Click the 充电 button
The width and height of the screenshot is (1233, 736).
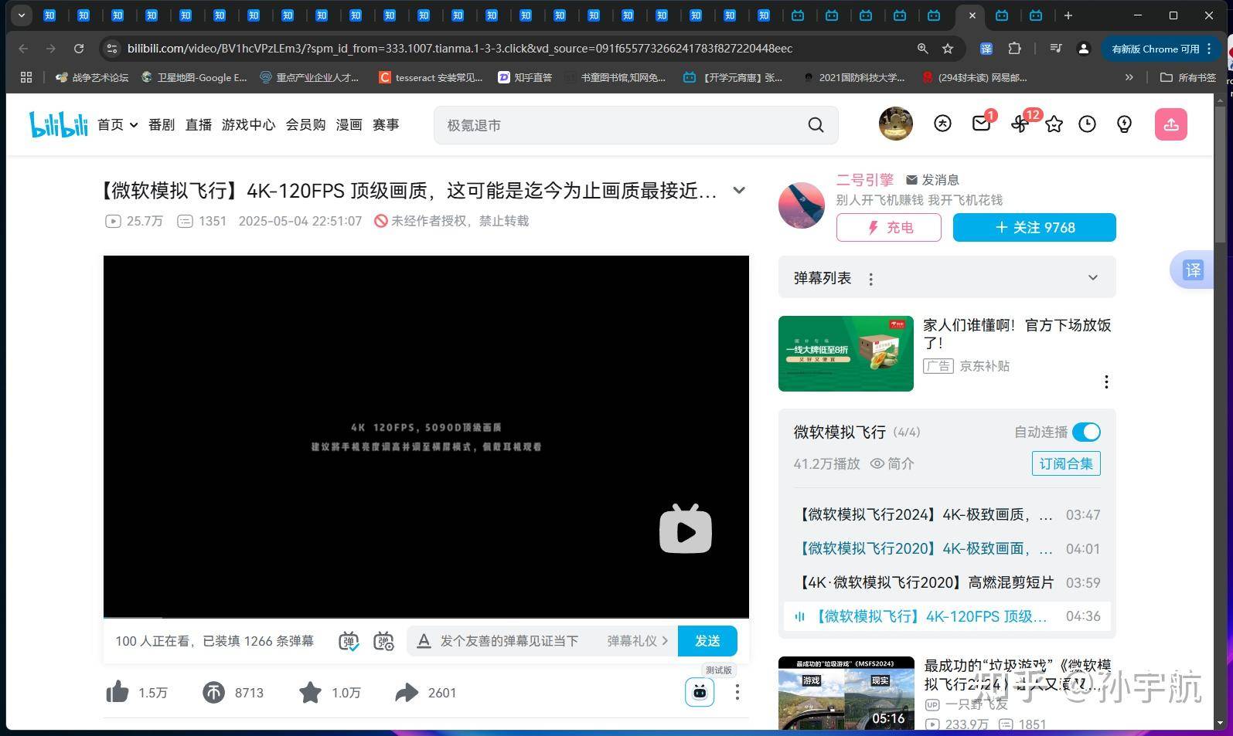click(x=889, y=228)
